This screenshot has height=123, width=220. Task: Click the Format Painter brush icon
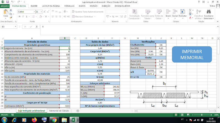click(x=11, y=17)
